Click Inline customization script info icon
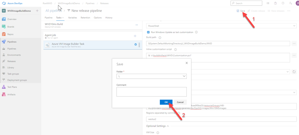299x135 pixels. (x=175, y=49)
